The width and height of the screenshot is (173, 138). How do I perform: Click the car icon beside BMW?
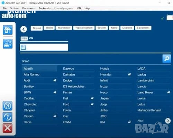click(55, 92)
